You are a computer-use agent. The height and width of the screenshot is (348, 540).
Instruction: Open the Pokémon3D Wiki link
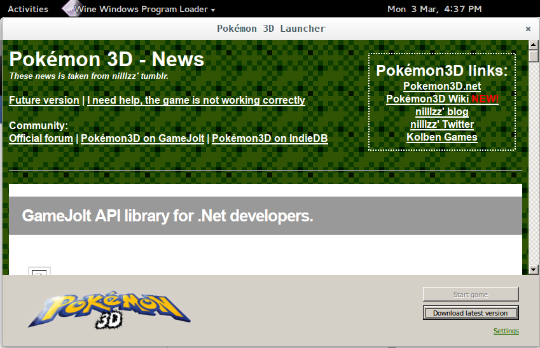442,99
